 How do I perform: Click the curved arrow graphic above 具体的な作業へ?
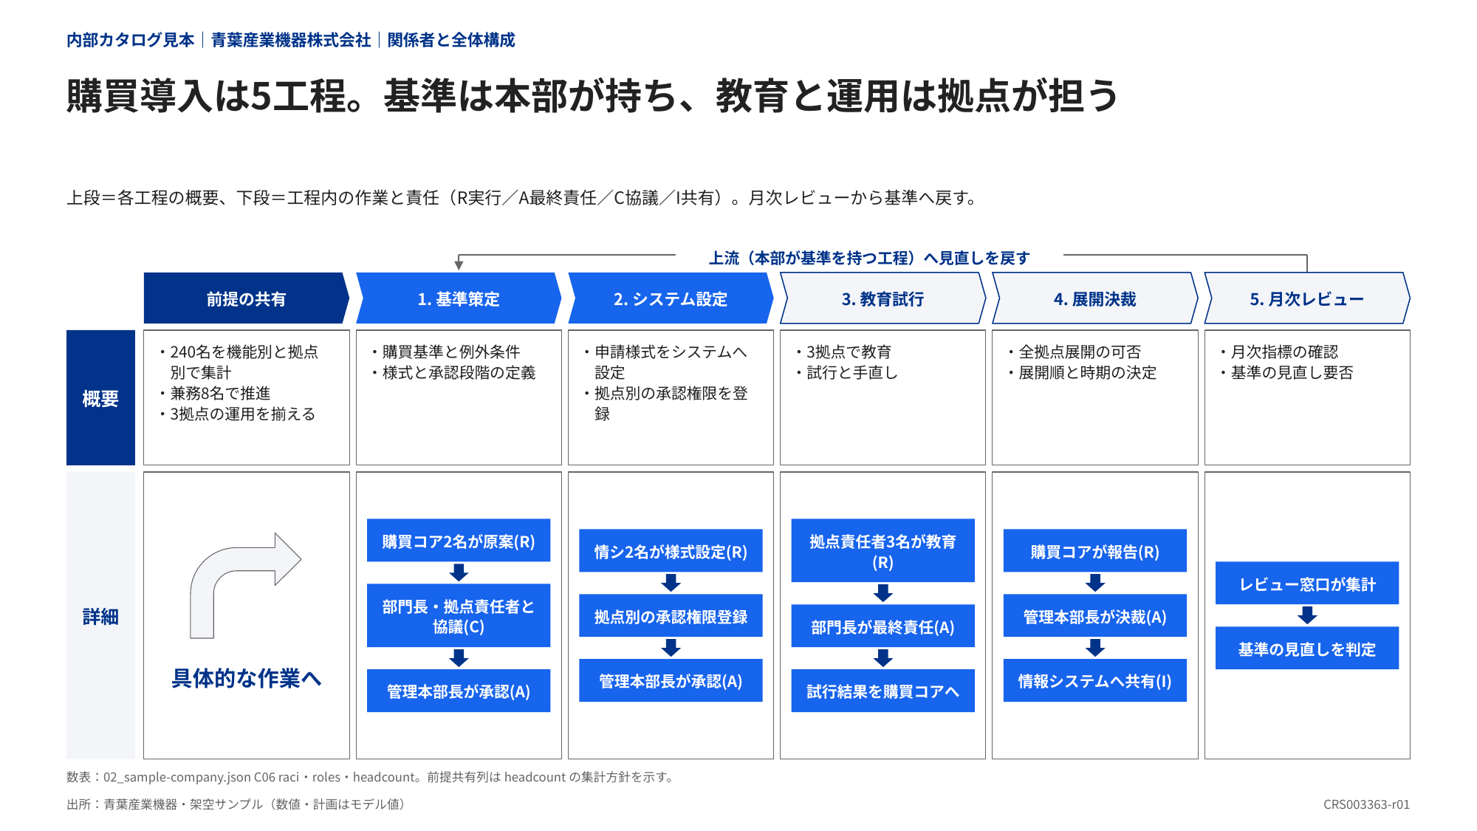tap(245, 585)
